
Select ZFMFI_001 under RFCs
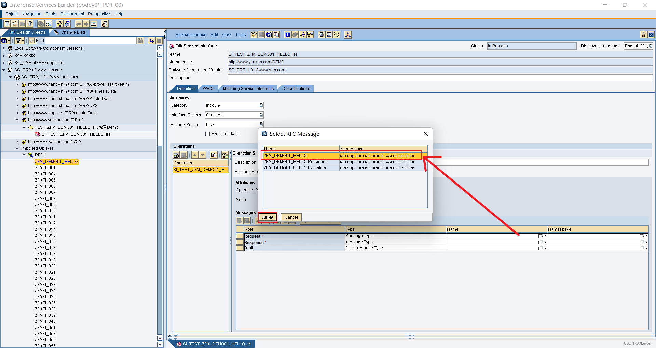click(x=45, y=168)
